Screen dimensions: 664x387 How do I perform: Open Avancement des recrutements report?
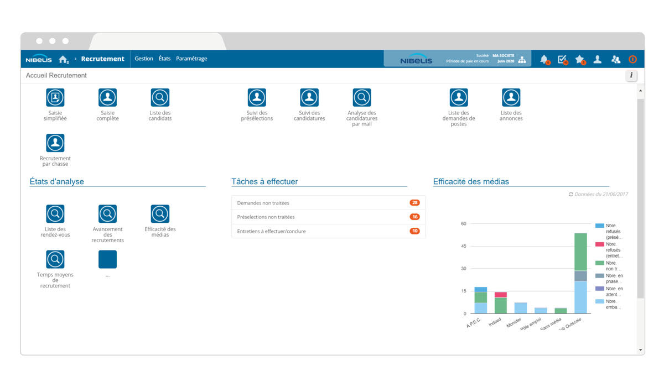[107, 214]
